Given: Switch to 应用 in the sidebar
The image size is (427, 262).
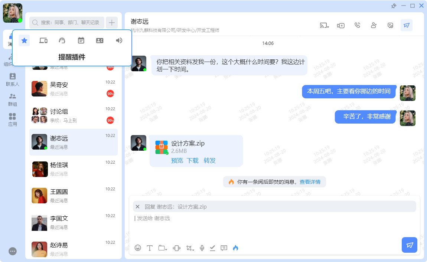Looking at the screenshot, I should (x=13, y=119).
